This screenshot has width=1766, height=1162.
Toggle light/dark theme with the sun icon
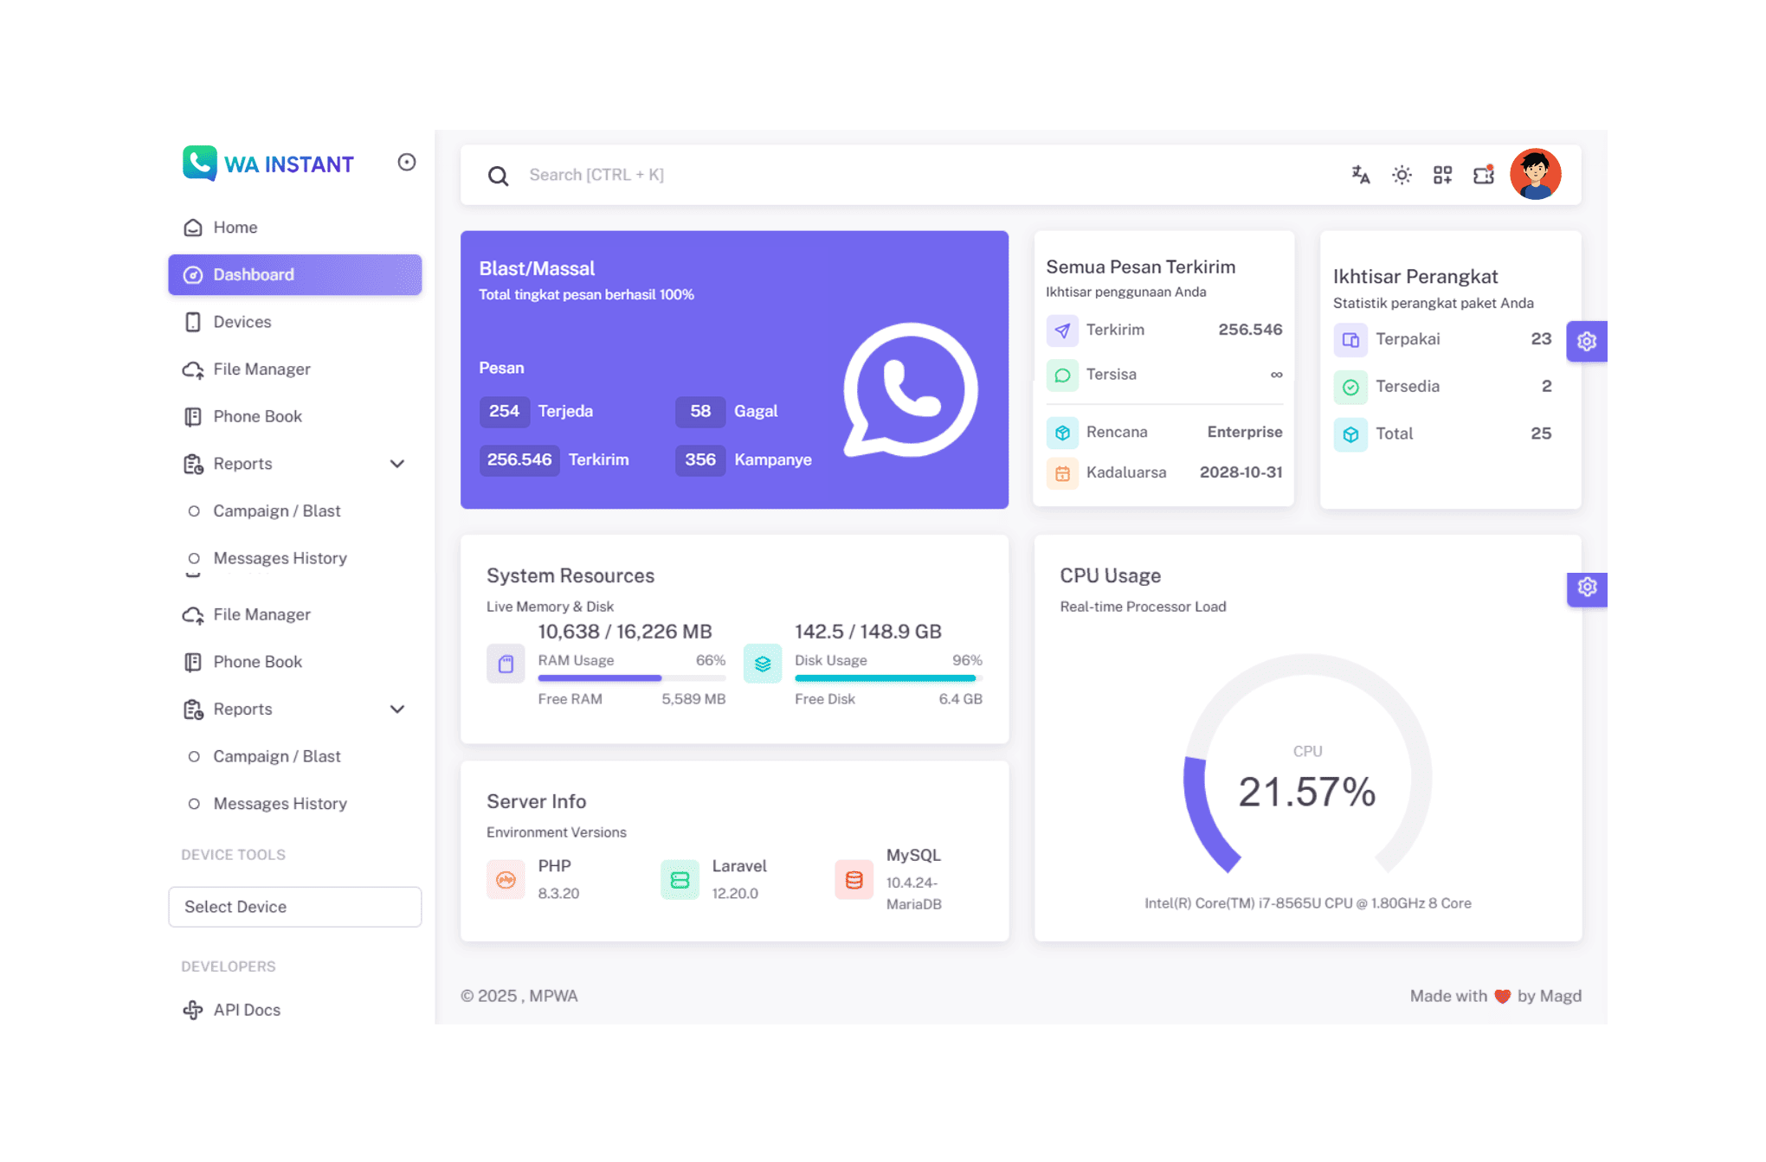[x=1401, y=174]
